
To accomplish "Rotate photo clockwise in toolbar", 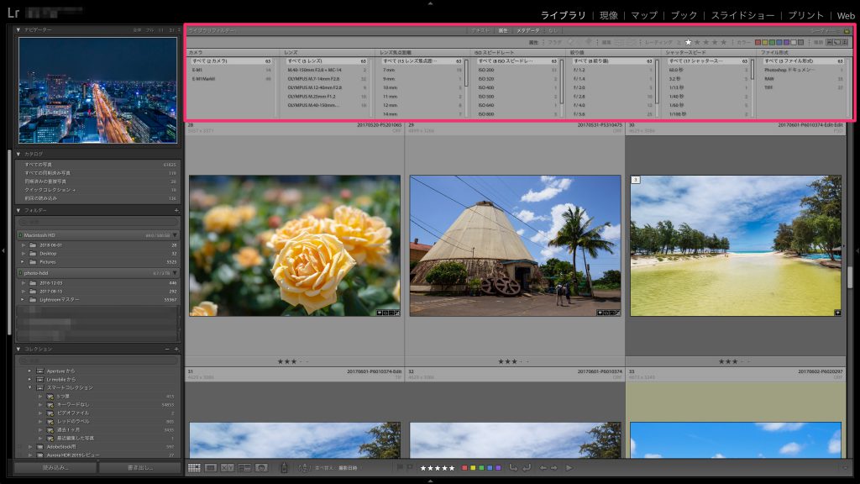I will coord(527,467).
